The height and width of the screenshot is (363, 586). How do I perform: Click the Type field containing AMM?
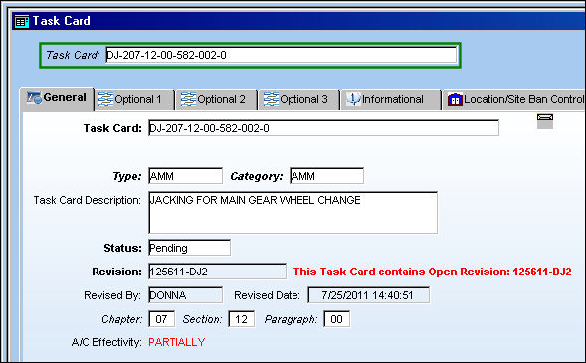click(185, 176)
